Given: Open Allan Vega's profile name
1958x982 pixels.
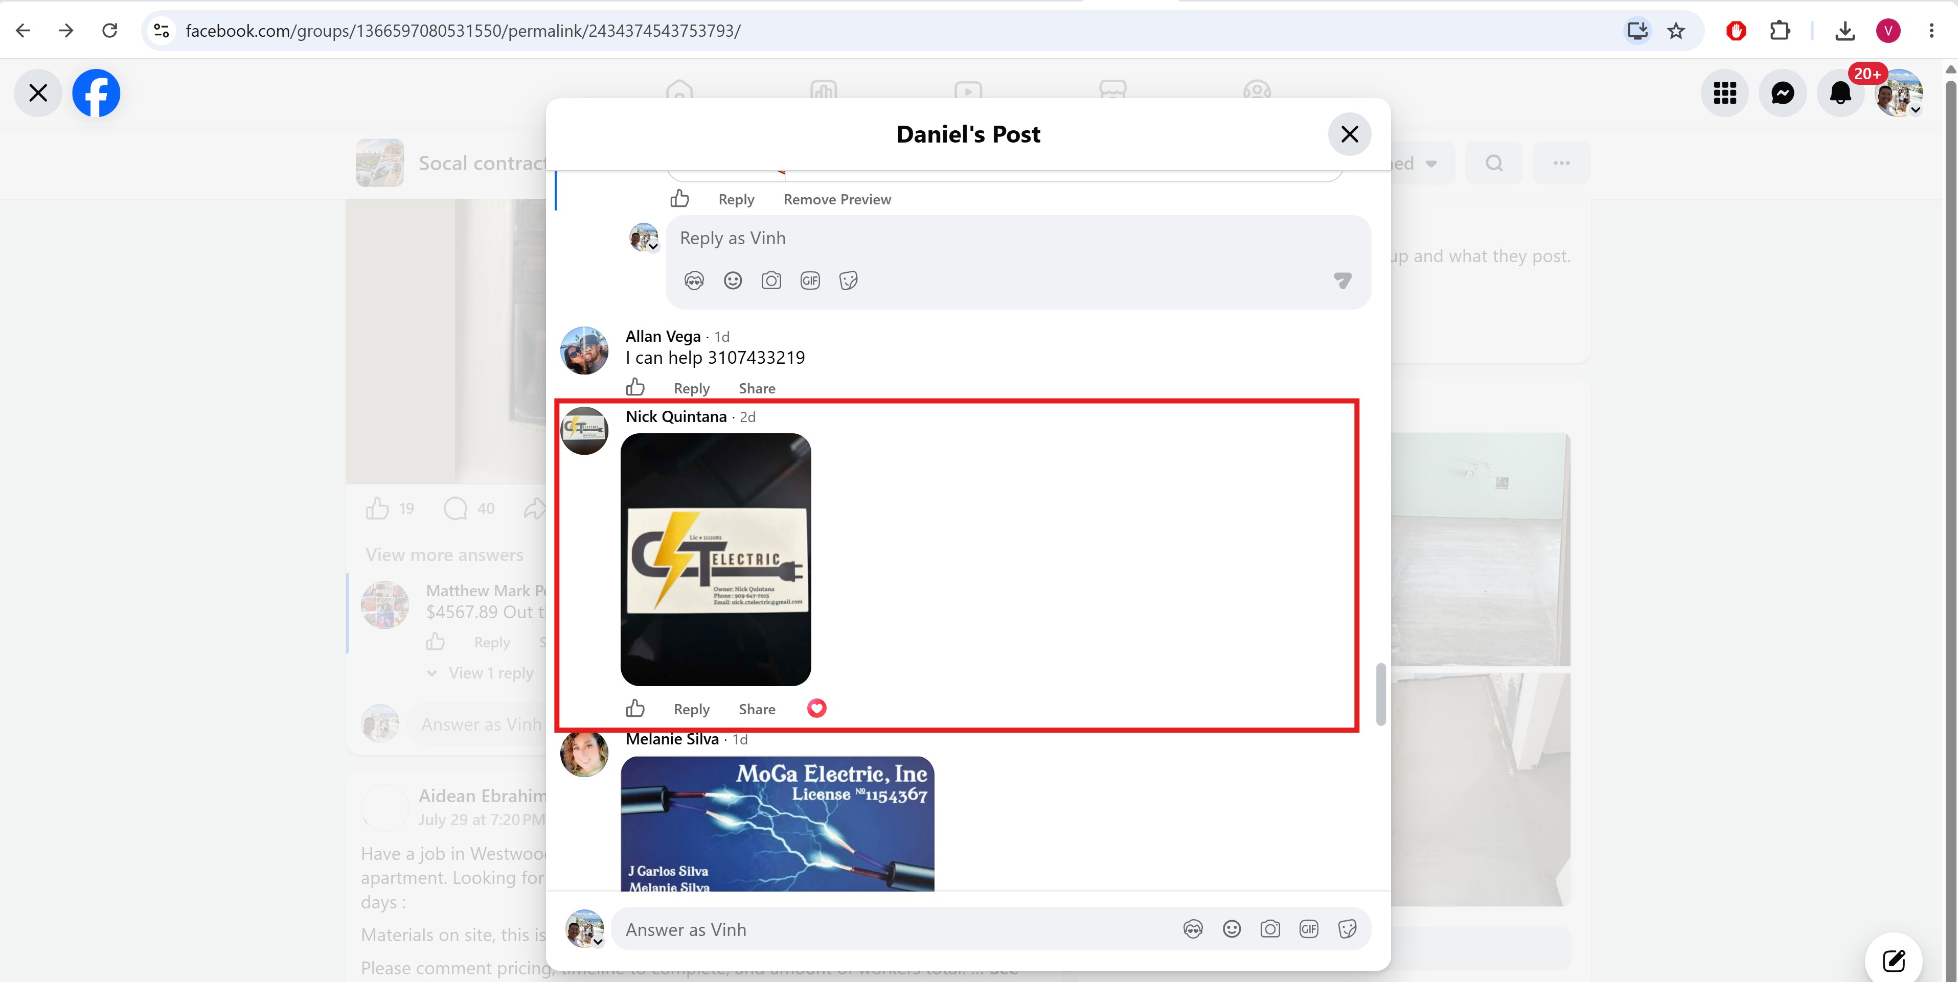Looking at the screenshot, I should point(663,337).
